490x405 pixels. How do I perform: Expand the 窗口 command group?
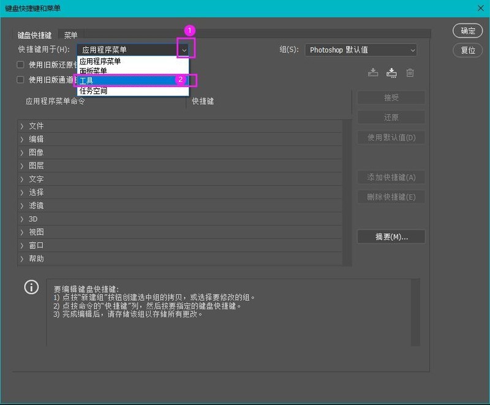click(34, 245)
